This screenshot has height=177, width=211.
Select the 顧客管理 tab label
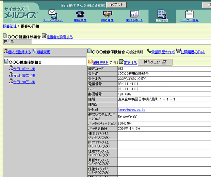[162, 20]
